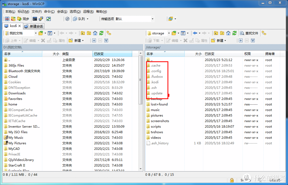Open the console terminal icon

35,19
